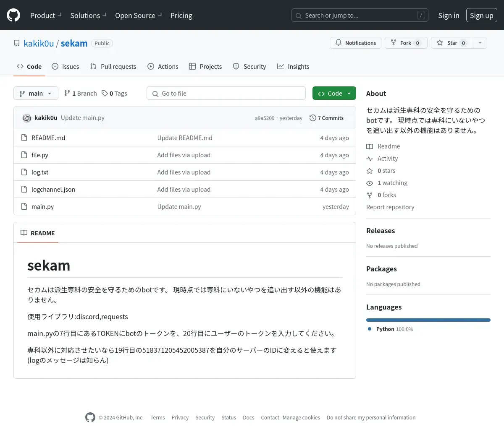Select the README tab in readme panel
504x440 pixels.
38,233
